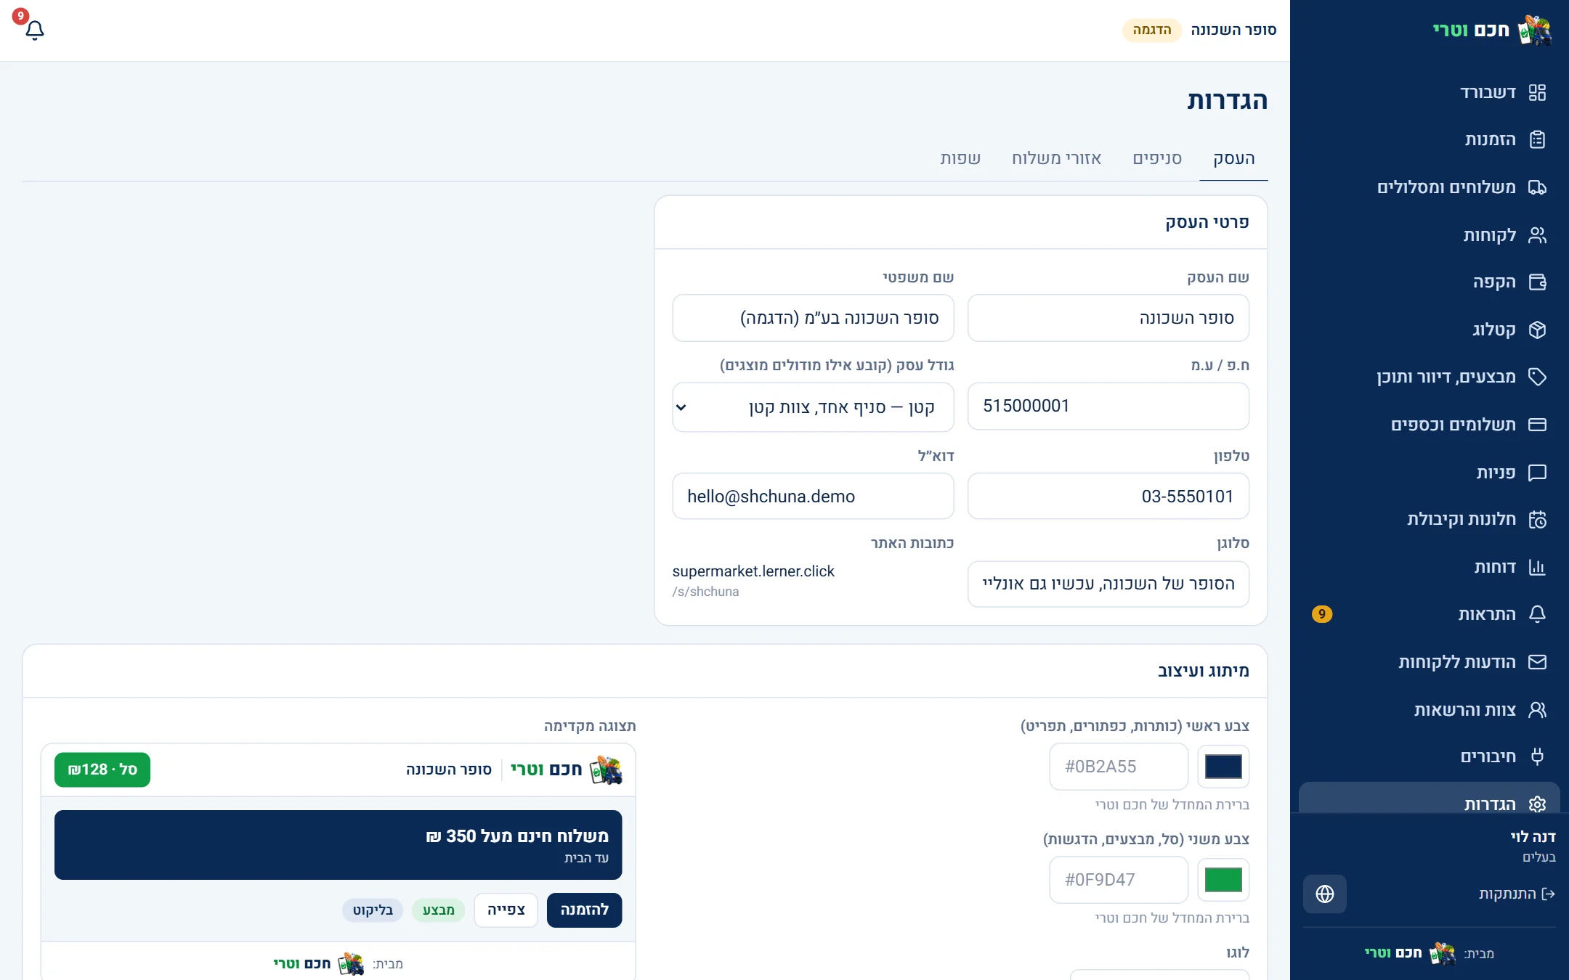Viewport: 1569px width, 980px height.
Task: Open התראות bell icon in sidebar
Action: click(x=1537, y=614)
